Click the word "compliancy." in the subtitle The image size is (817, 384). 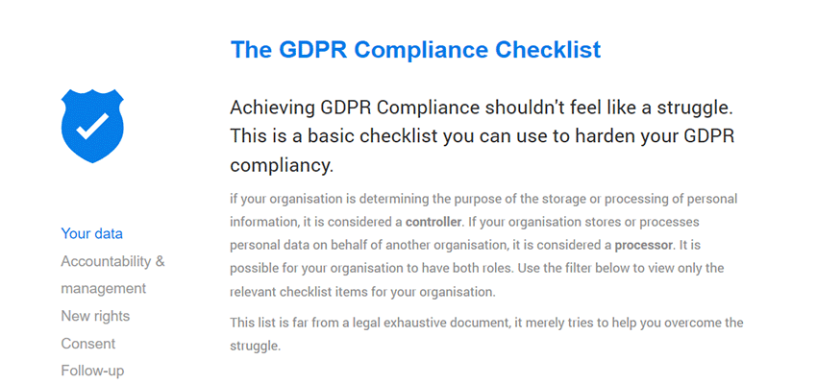(x=283, y=165)
